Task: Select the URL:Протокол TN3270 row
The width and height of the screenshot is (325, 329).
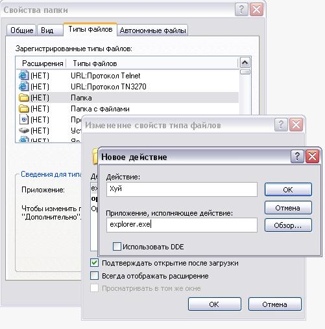Action: [x=128, y=87]
